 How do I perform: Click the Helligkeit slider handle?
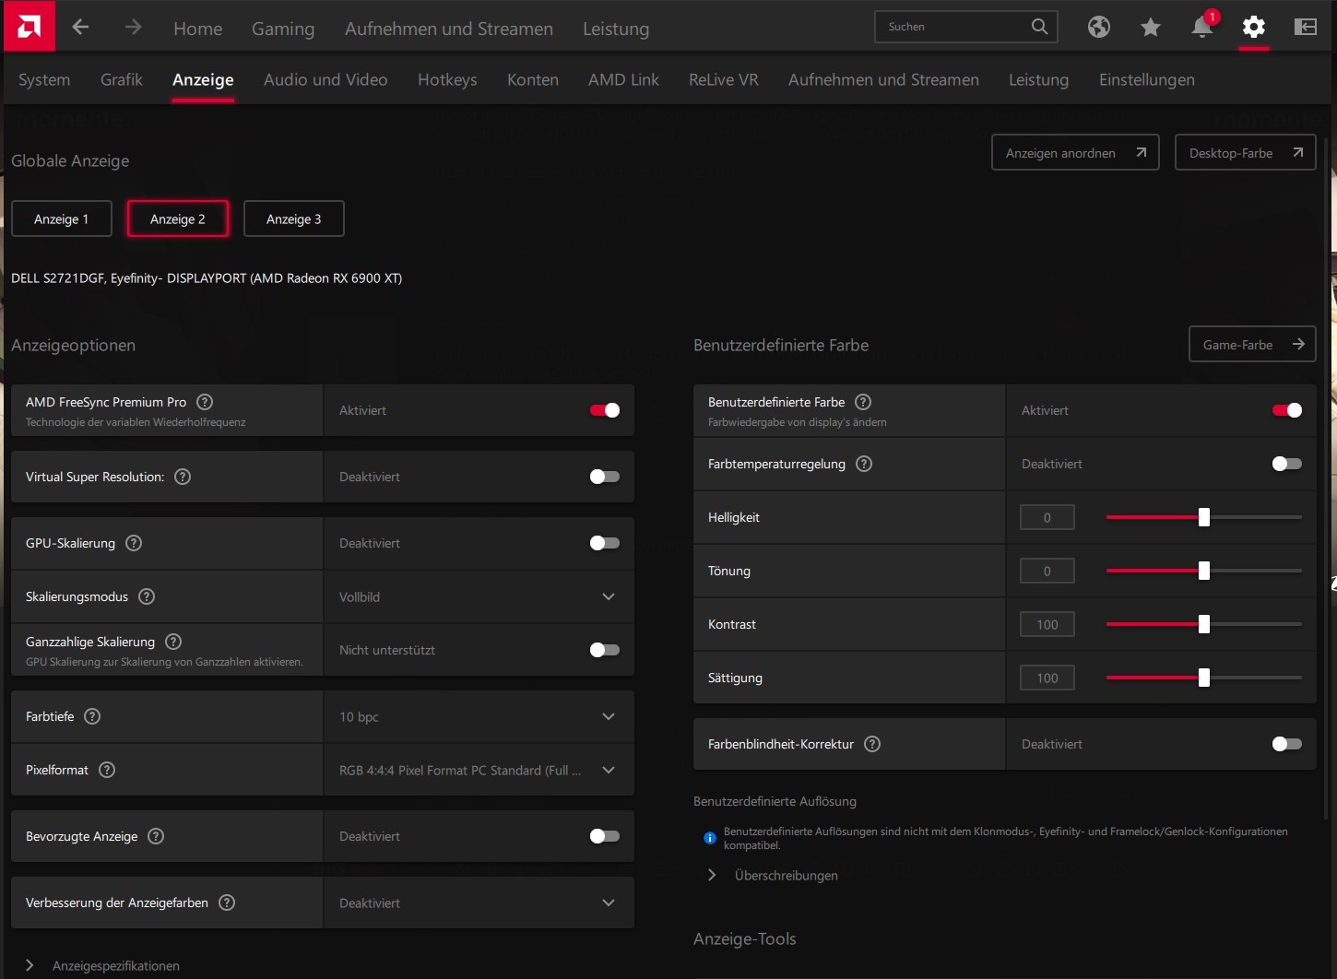(x=1204, y=517)
